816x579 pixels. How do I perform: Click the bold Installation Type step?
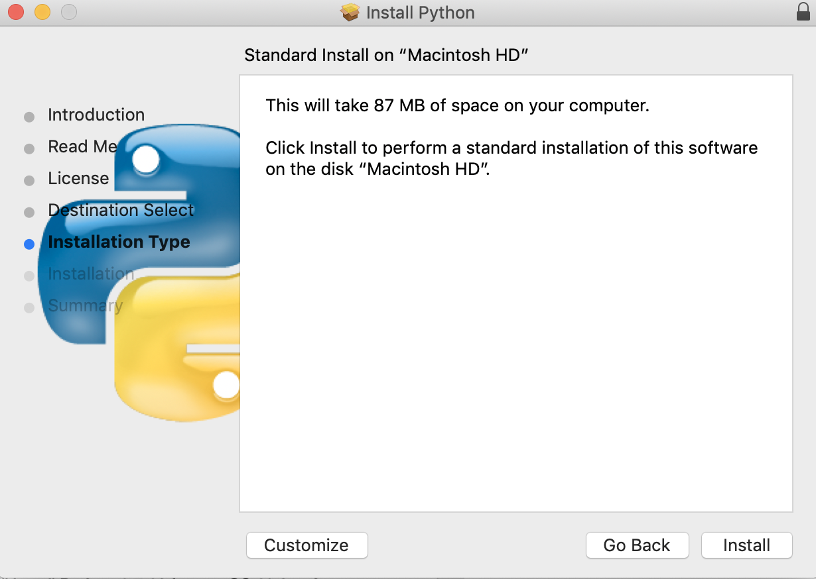[x=119, y=242]
